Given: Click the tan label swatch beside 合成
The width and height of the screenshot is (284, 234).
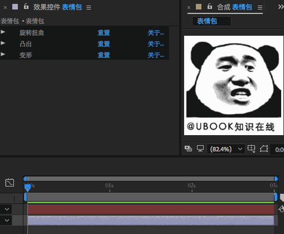Looking at the screenshot, I should click(199, 7).
